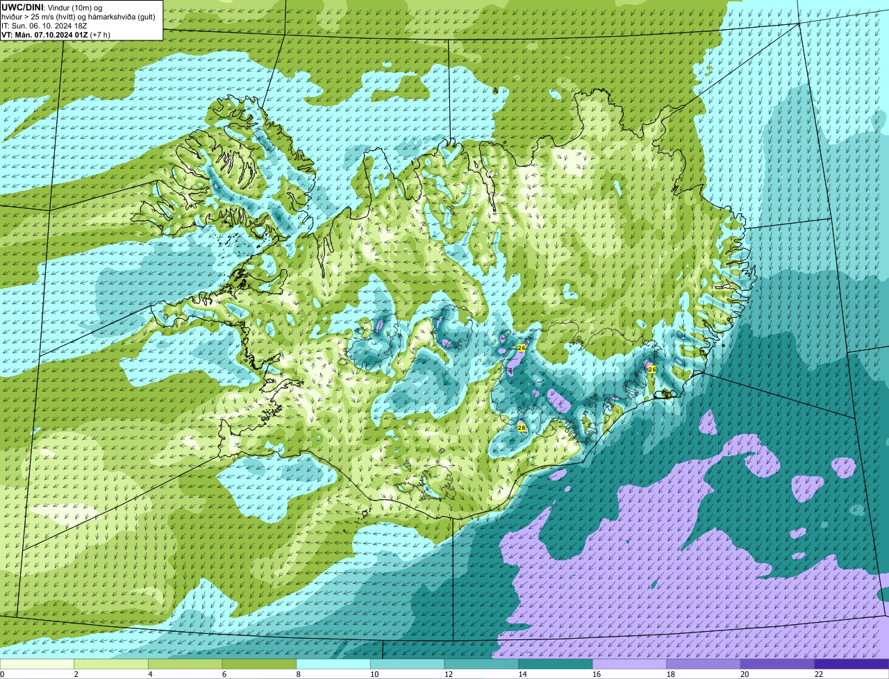Click the 12–14 m/s teal legend swatch
Viewport: 889px width, 679px height.
(481, 664)
